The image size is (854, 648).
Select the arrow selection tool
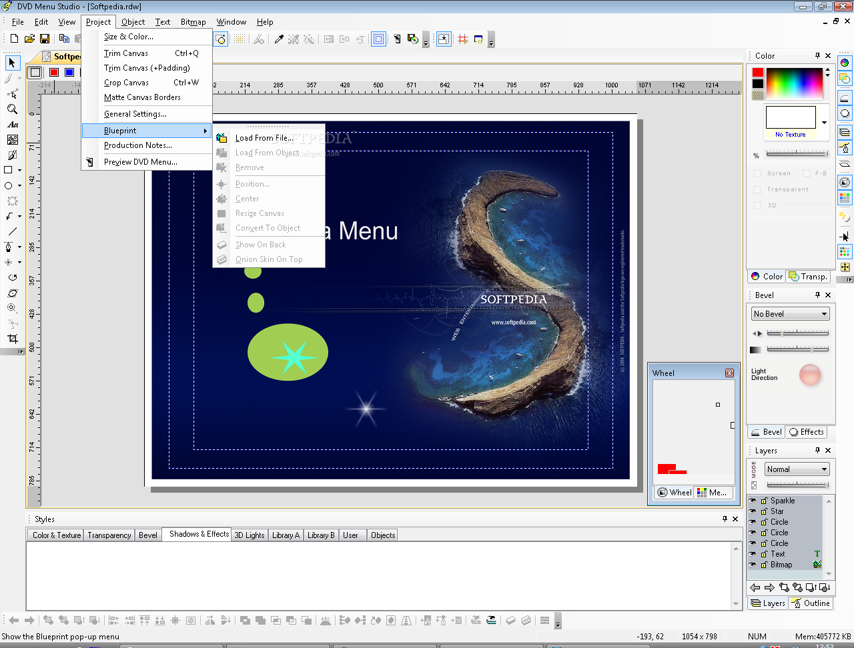point(12,63)
